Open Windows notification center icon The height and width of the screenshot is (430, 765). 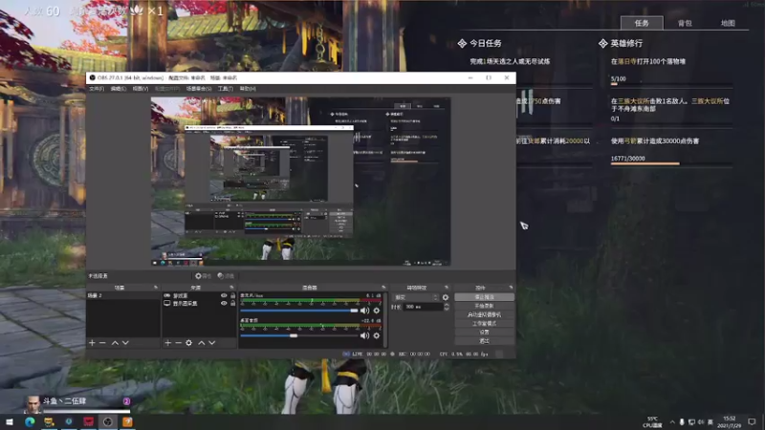coord(752,421)
